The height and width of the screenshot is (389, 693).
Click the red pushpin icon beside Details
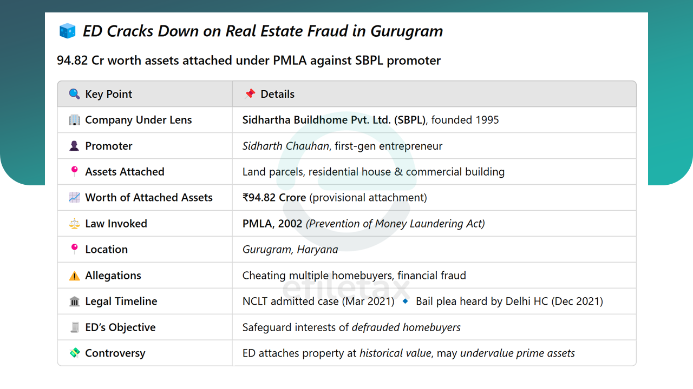point(250,94)
